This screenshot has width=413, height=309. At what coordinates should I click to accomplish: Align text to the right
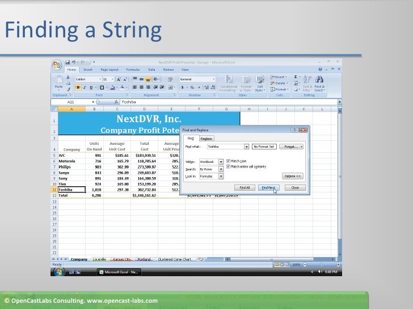coord(148,87)
